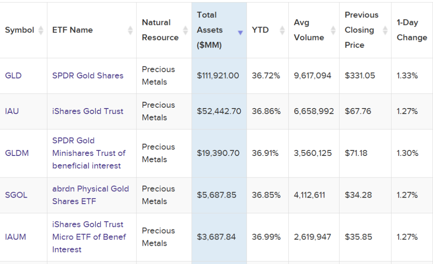
Task: Sort the table by YTD arrows
Action: click(x=282, y=30)
